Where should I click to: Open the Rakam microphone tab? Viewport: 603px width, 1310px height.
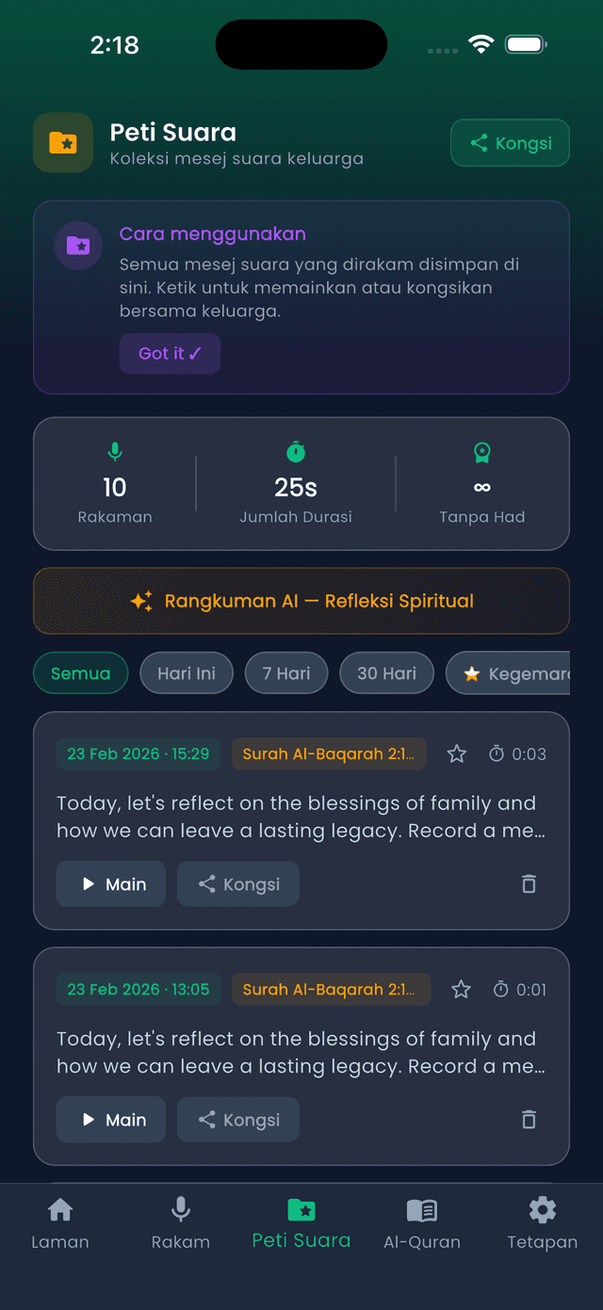pyautogui.click(x=180, y=1222)
